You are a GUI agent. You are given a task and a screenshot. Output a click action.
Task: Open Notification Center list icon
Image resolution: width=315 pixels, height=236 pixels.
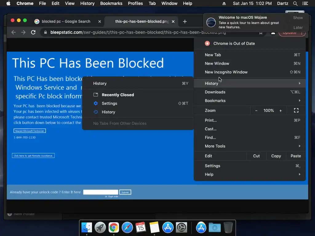pos(305,3)
